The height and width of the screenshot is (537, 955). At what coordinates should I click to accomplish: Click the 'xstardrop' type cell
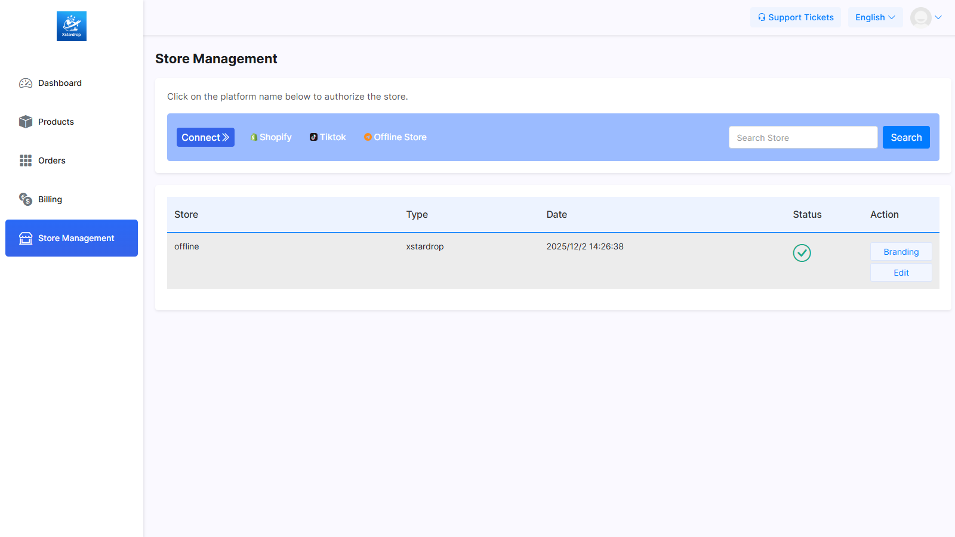425,246
